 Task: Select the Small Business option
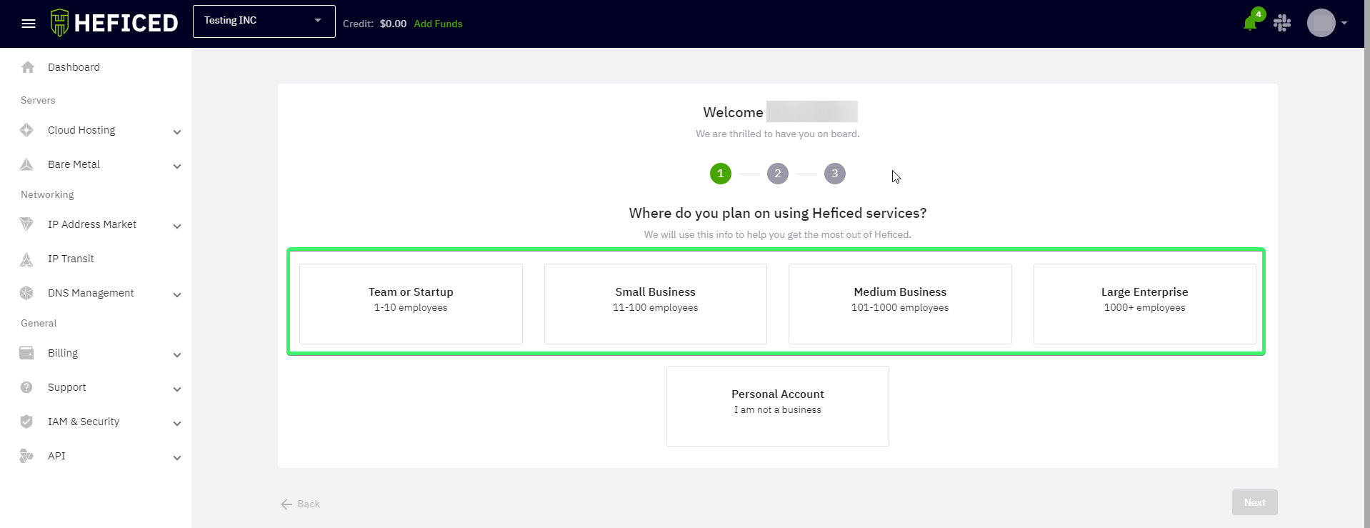point(656,304)
